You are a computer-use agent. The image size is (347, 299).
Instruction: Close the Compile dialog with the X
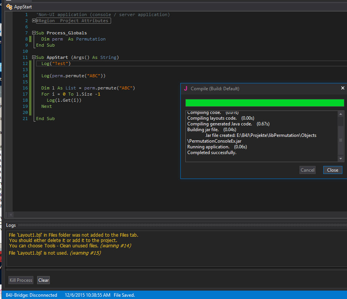[342, 88]
